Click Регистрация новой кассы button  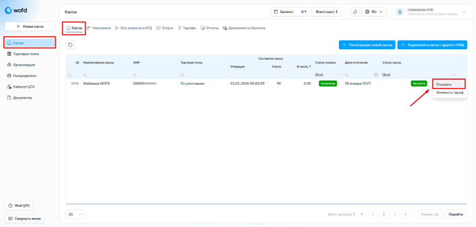click(367, 45)
